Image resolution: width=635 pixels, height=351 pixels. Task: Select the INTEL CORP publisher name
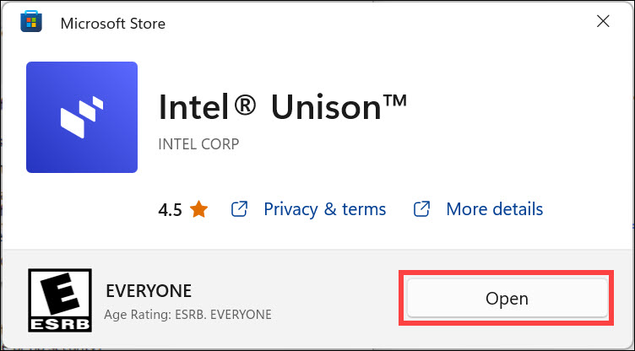click(x=198, y=144)
